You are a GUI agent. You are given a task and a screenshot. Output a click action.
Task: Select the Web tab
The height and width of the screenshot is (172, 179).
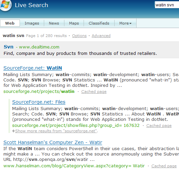pos(10,23)
